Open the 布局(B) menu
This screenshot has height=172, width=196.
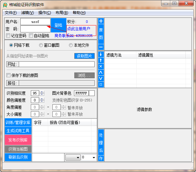(62, 13)
